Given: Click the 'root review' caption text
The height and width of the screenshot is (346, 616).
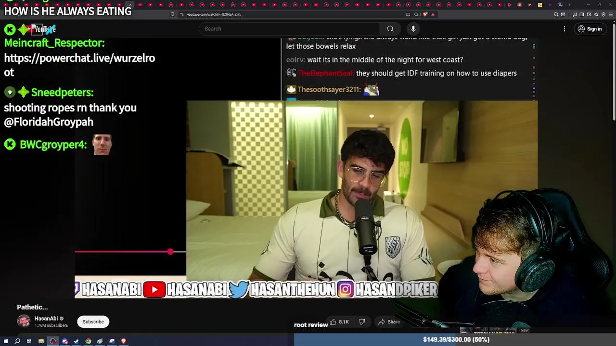Looking at the screenshot, I should [x=311, y=325].
